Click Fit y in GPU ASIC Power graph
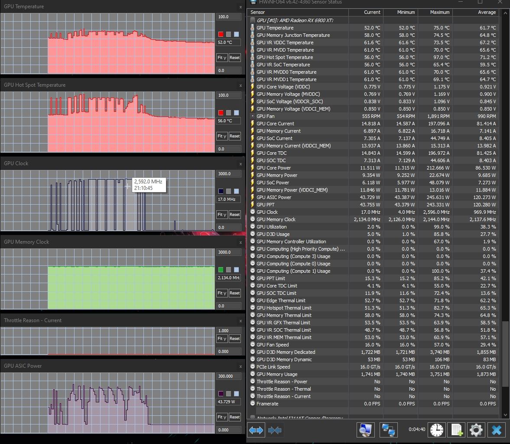Screen dimensions: 510x444 pyautogui.click(x=222, y=417)
